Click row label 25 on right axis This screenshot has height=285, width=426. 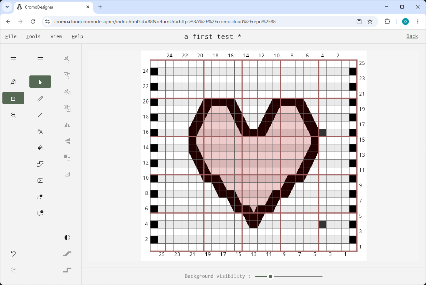362,63
